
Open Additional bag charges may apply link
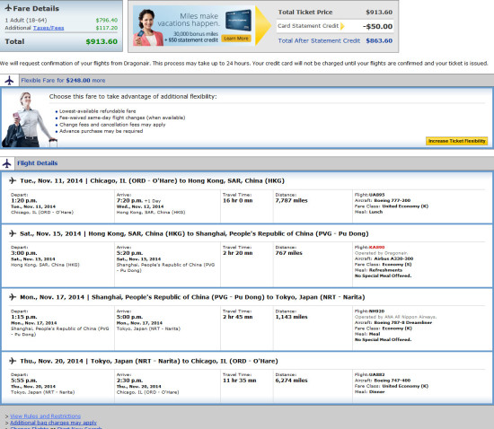tap(53, 423)
